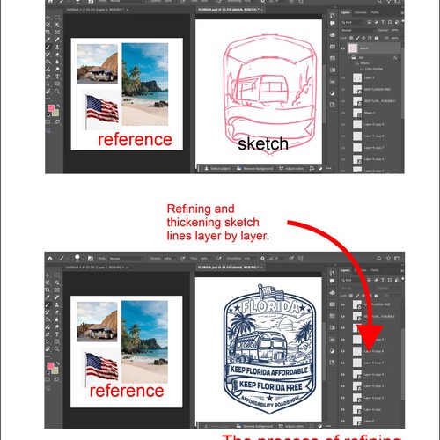Click Adjust colors in Florida badge window
This screenshot has width=440, height=440.
click(291, 426)
